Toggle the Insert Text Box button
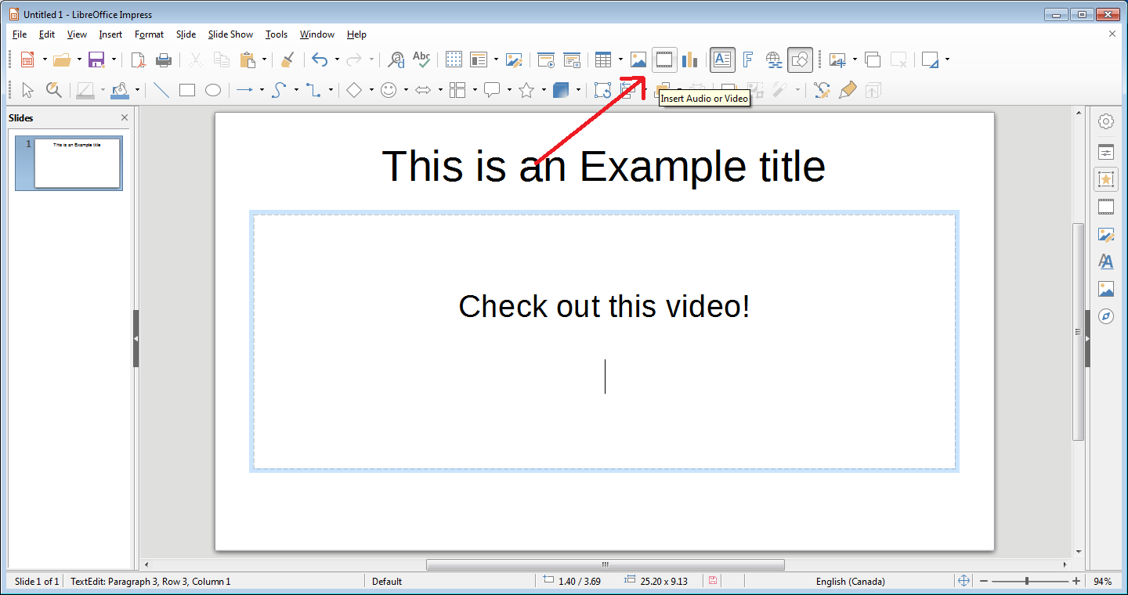 click(x=722, y=59)
